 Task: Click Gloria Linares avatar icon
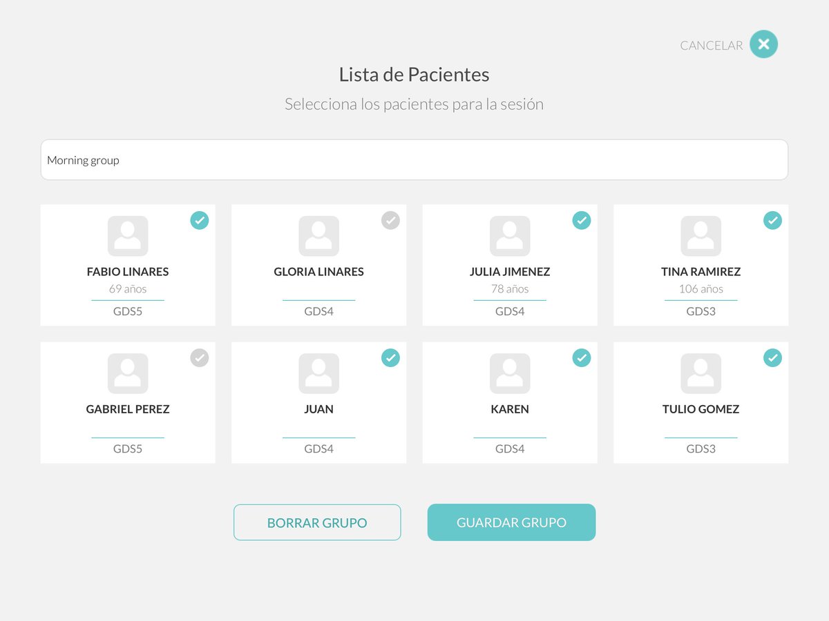coord(318,236)
